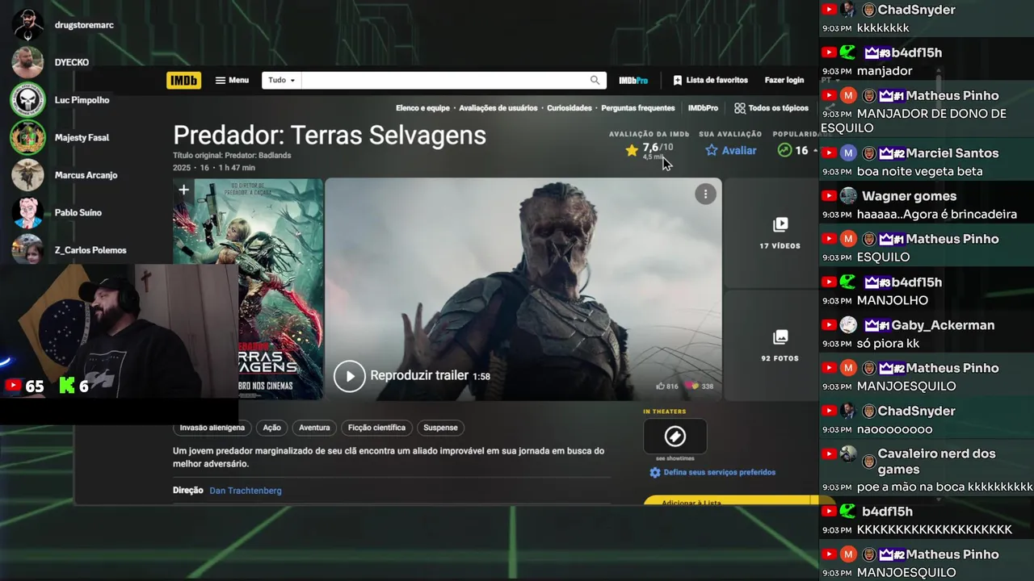
Task: Click the 'boa noite vegeta beta' chat message
Action: [x=919, y=171]
